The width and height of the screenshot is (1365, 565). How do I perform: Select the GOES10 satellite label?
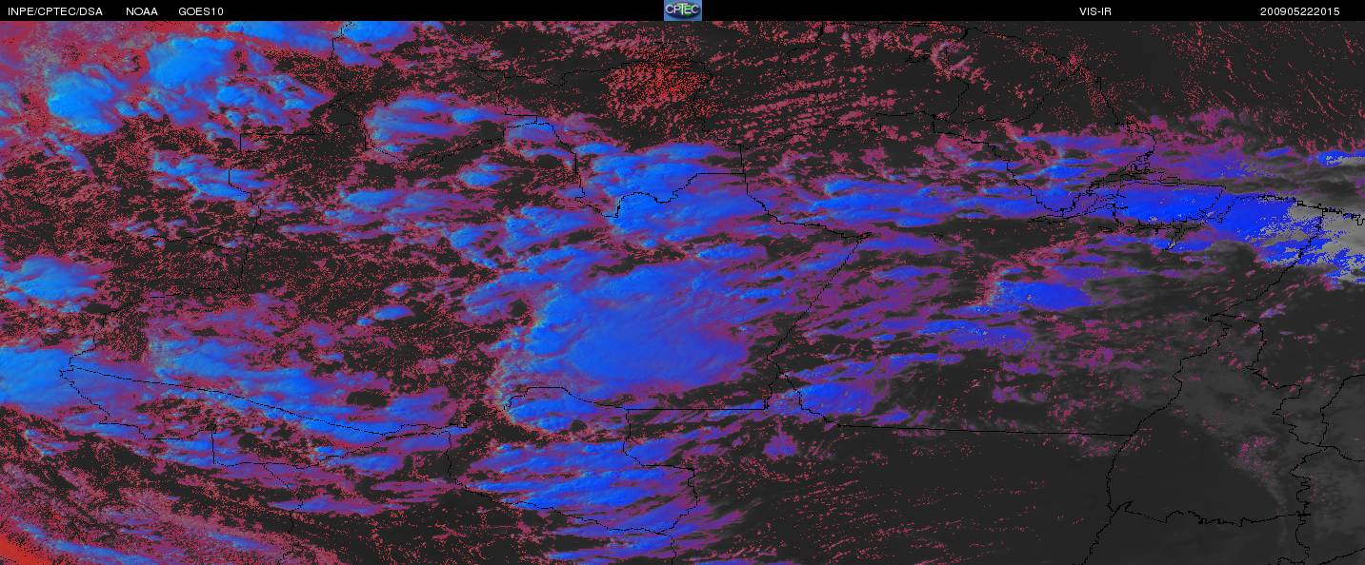coord(201,11)
